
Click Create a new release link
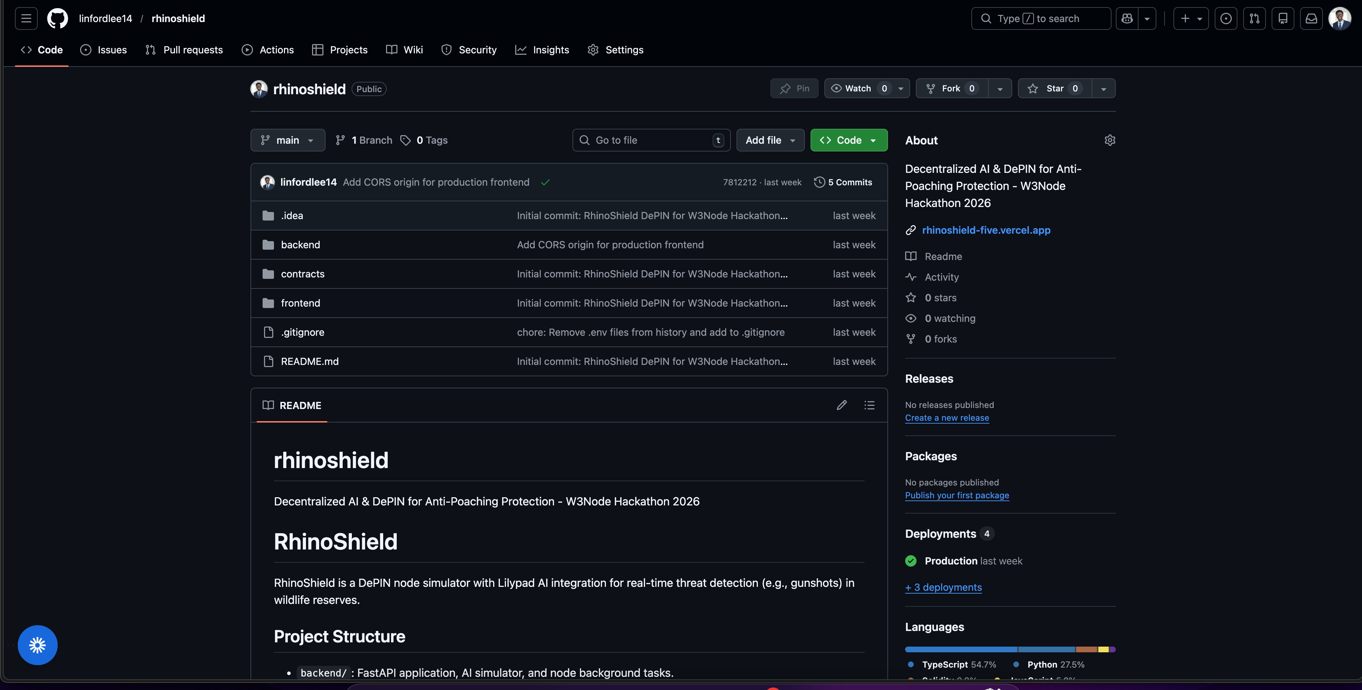pos(946,418)
